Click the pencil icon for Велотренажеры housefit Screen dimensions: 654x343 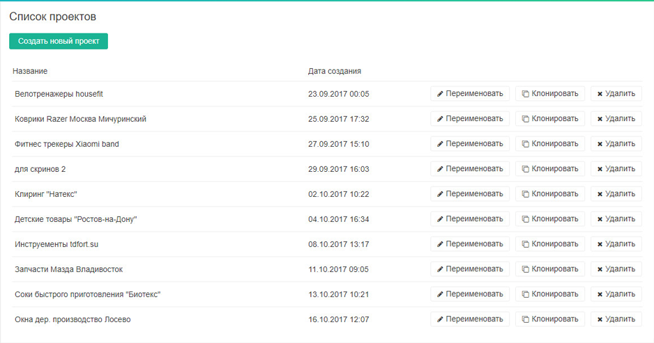coord(440,94)
